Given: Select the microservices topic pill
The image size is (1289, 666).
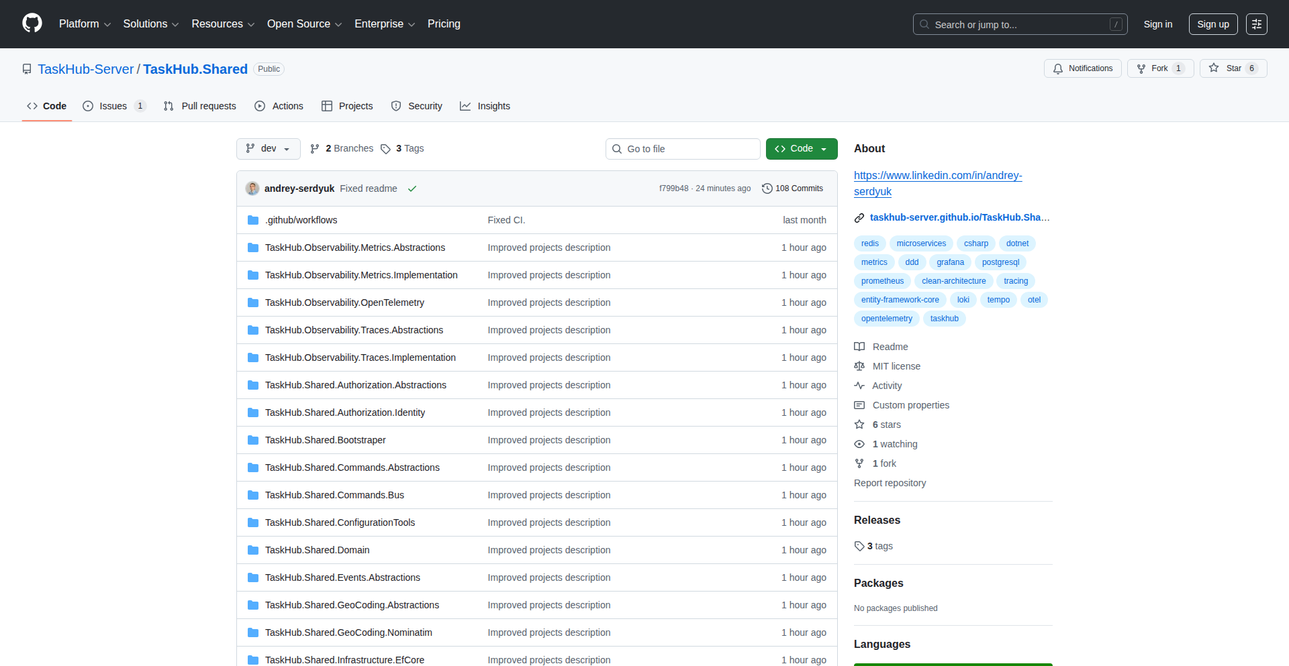Looking at the screenshot, I should 920,243.
